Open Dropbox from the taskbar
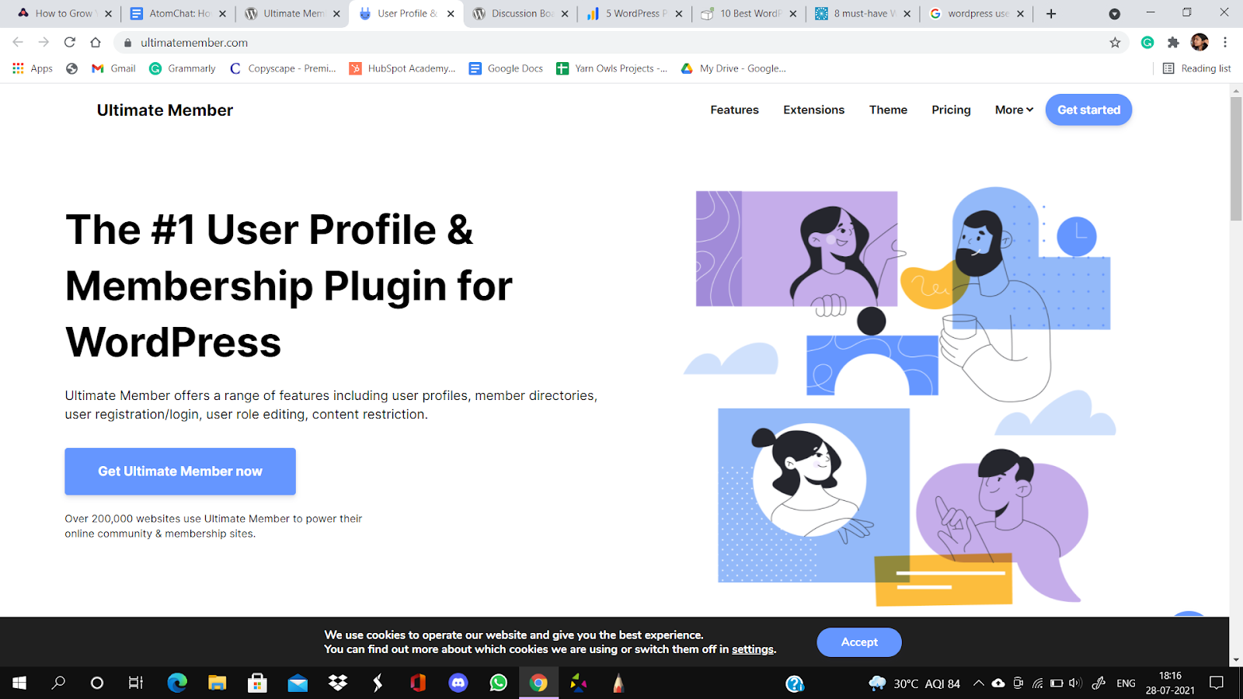This screenshot has height=699, width=1243. tap(338, 683)
